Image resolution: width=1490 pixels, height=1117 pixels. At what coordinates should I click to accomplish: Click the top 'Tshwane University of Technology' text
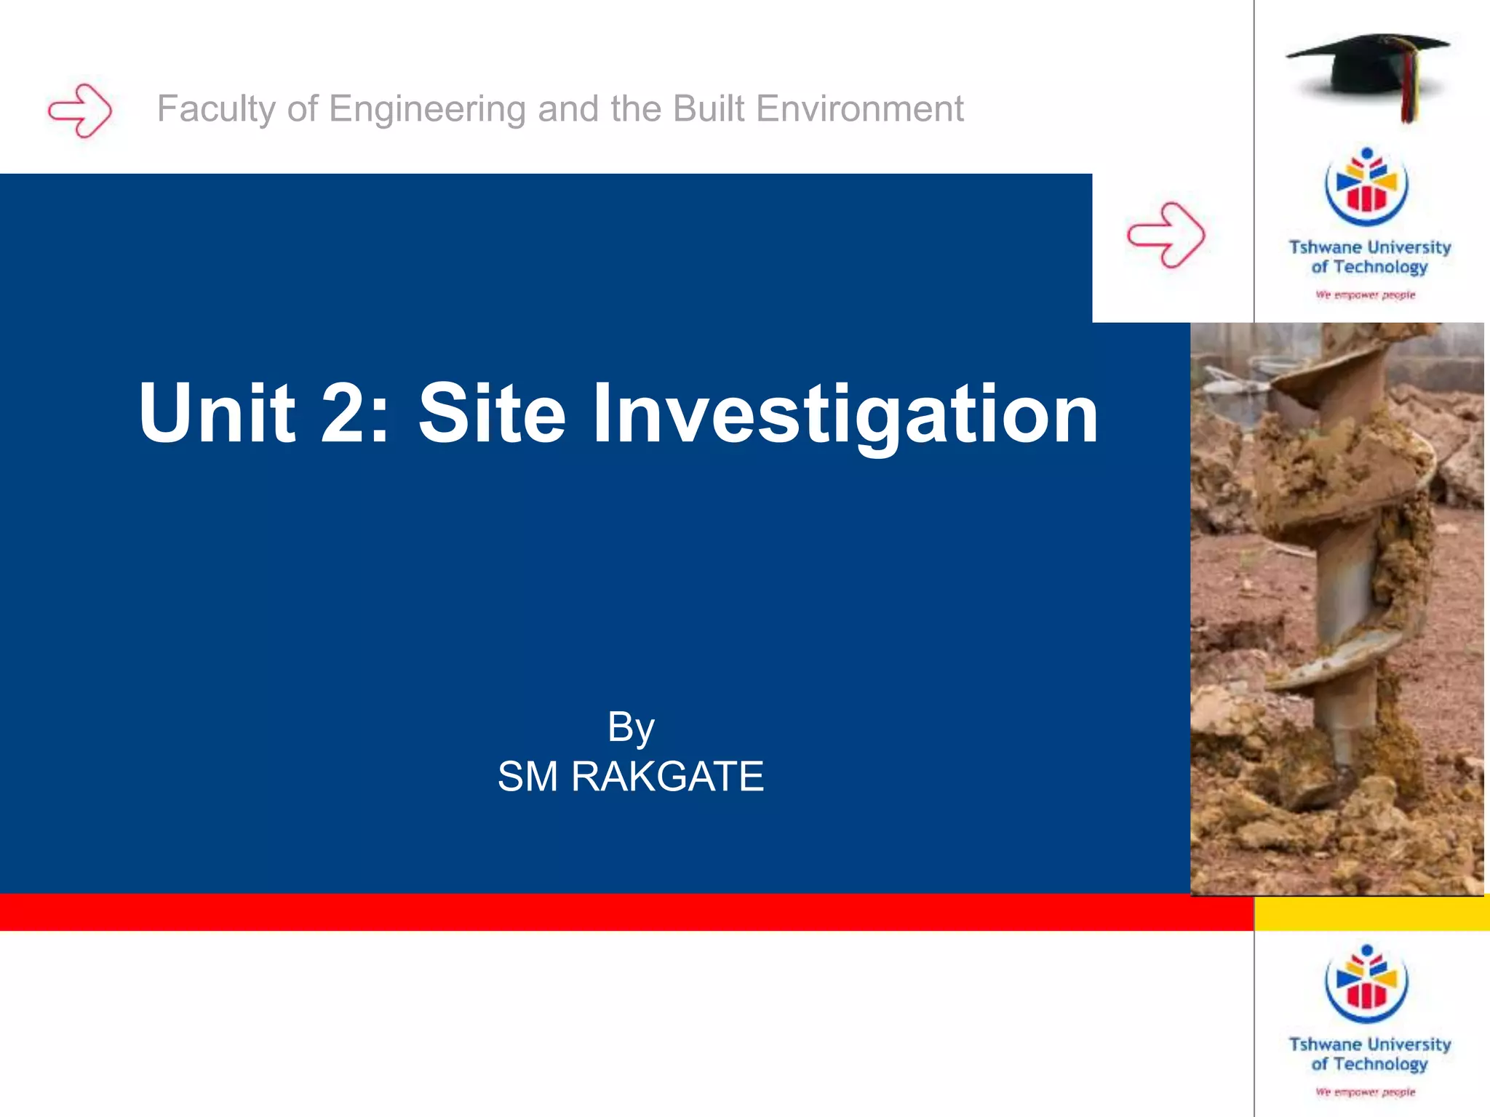(x=1370, y=257)
